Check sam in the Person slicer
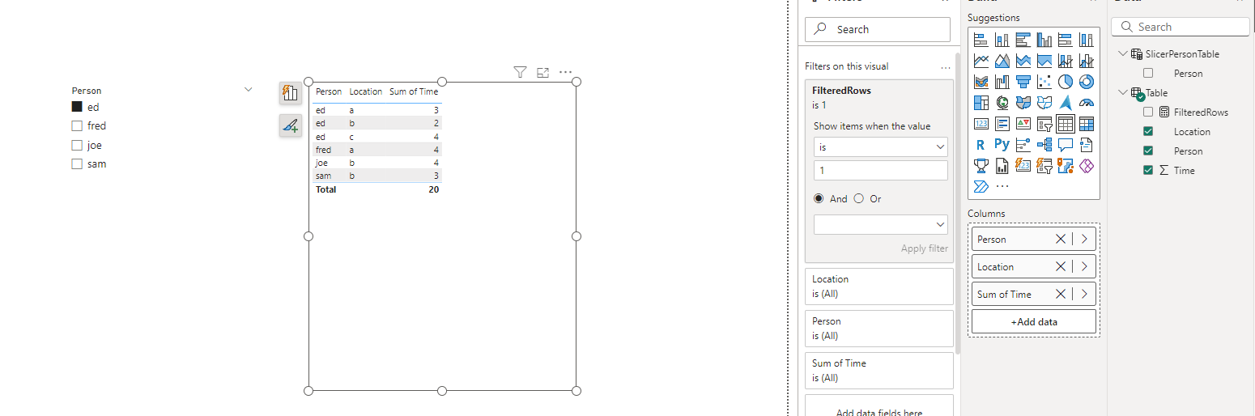This screenshot has height=416, width=1255. [77, 163]
